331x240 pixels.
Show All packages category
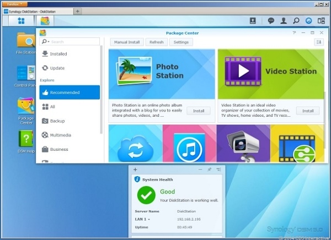[70, 107]
